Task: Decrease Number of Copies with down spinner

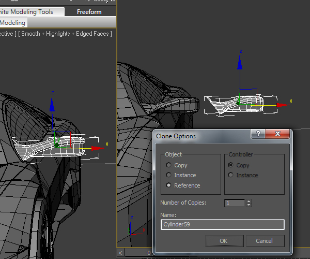Action: 249,205
